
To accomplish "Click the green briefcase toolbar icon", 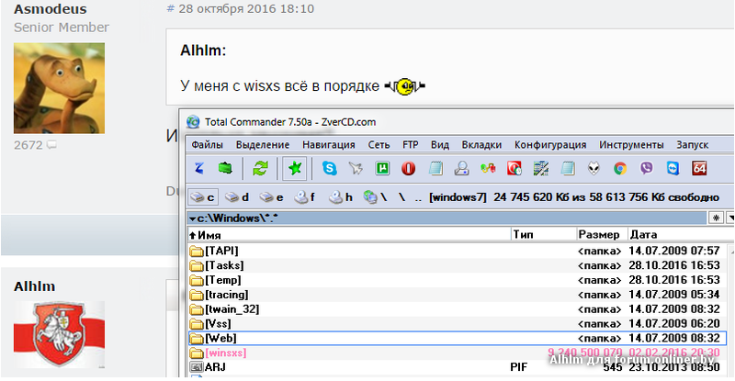I will (225, 168).
